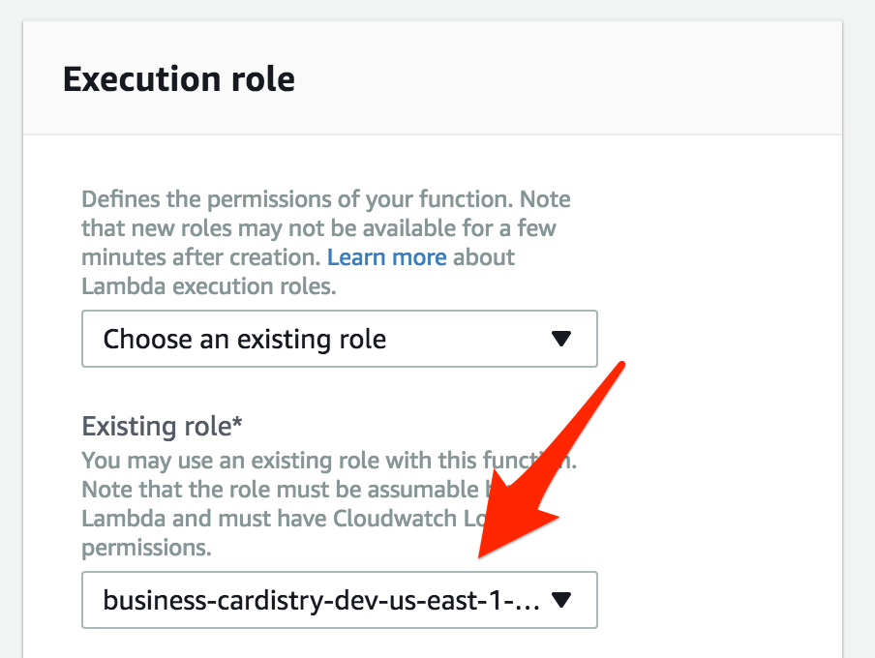Click the "Choose an existing role" text
The image size is (875, 658).
coord(244,340)
